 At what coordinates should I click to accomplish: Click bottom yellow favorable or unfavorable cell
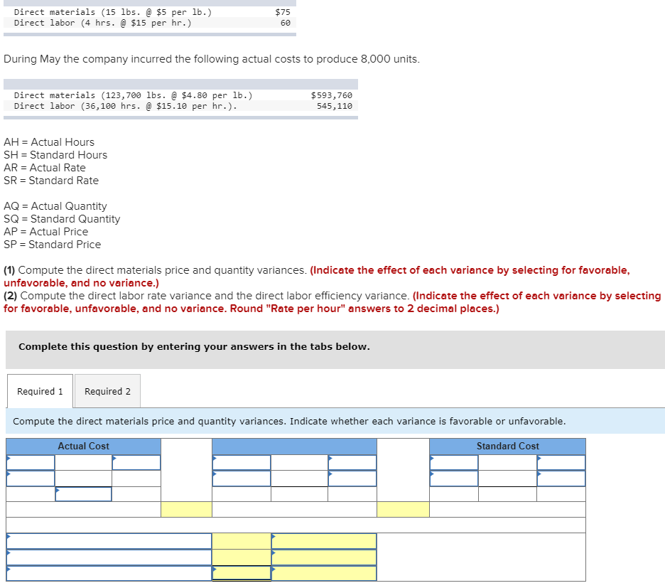pyautogui.click(x=323, y=572)
